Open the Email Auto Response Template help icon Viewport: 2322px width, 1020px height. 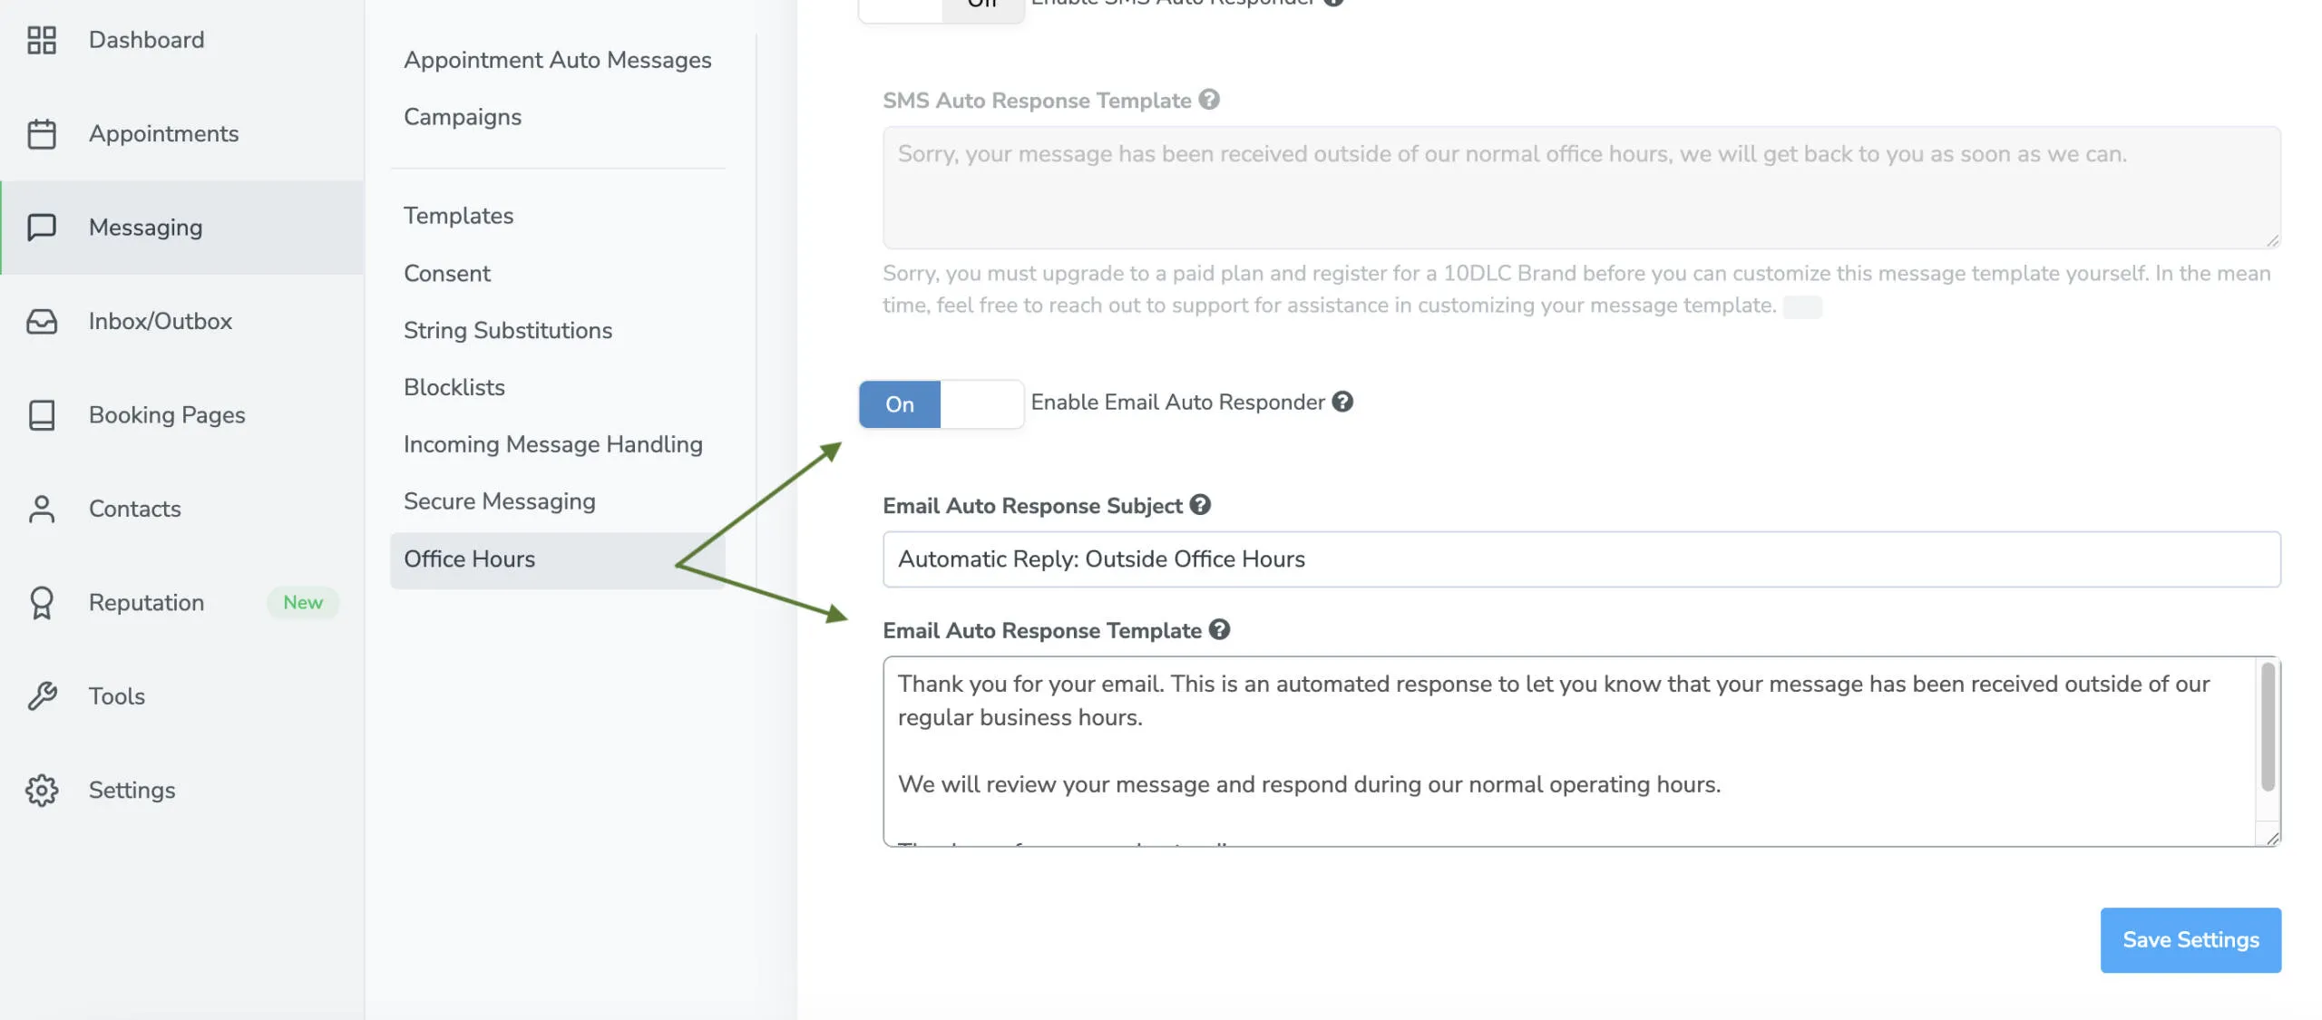(x=1219, y=629)
